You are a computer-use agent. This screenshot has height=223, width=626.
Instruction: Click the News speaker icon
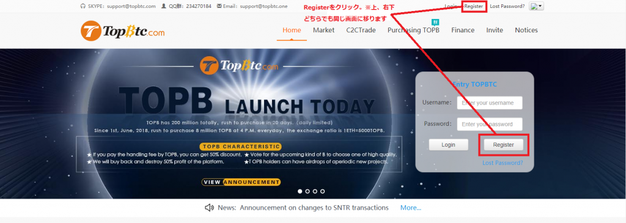pyautogui.click(x=209, y=208)
